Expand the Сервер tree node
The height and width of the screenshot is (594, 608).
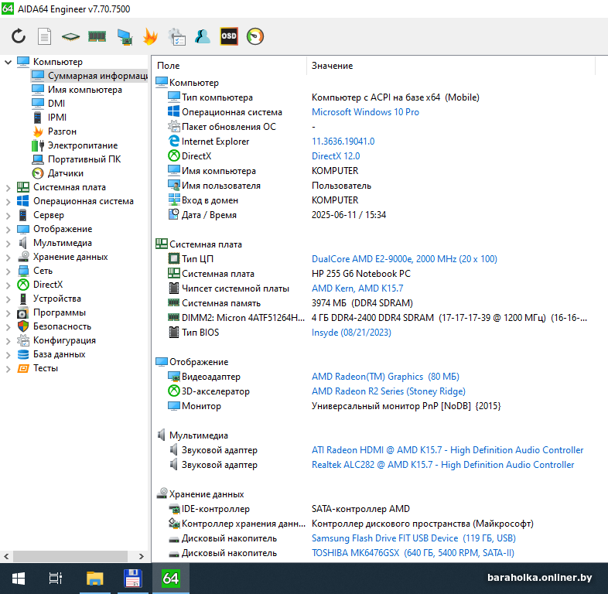[8, 215]
